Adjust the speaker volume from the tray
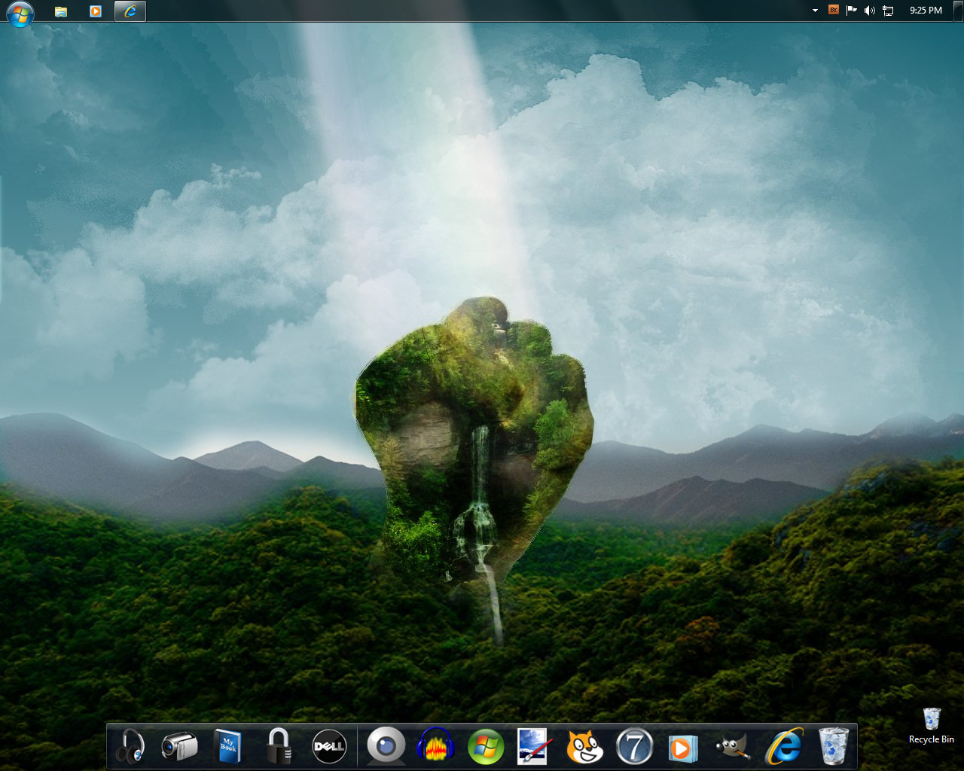 [x=870, y=11]
